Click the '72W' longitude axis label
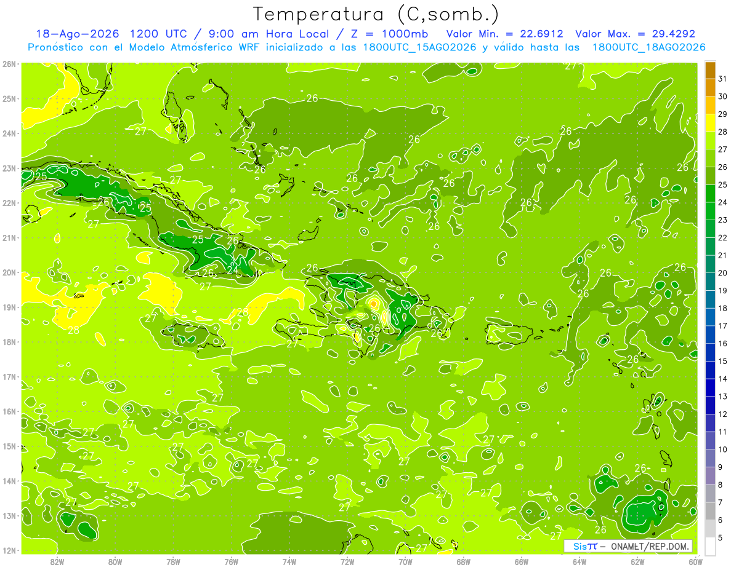This screenshot has width=739, height=570. (347, 561)
